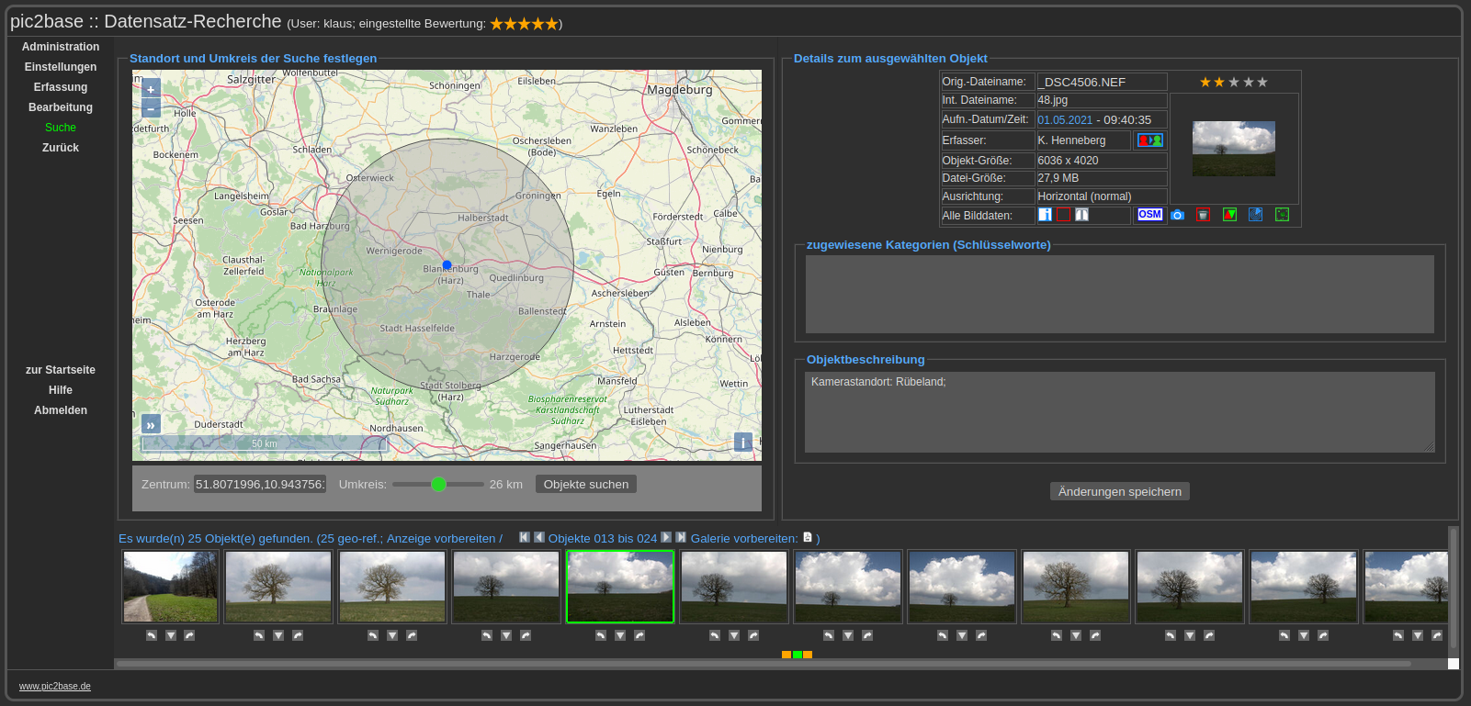Save with Änderungen speichern button
This screenshot has height=706, width=1471.
1119,492
